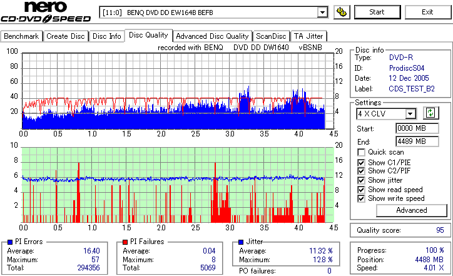Click the End position field 4489 MB
Screen dimensions: 453x276
417,141
